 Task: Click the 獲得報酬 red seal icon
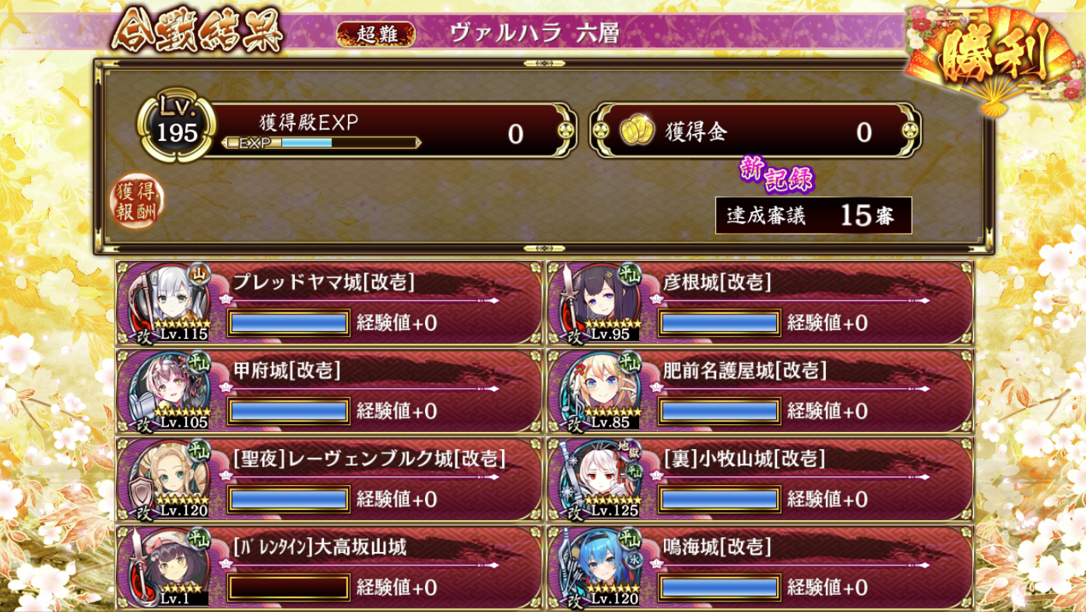136,201
